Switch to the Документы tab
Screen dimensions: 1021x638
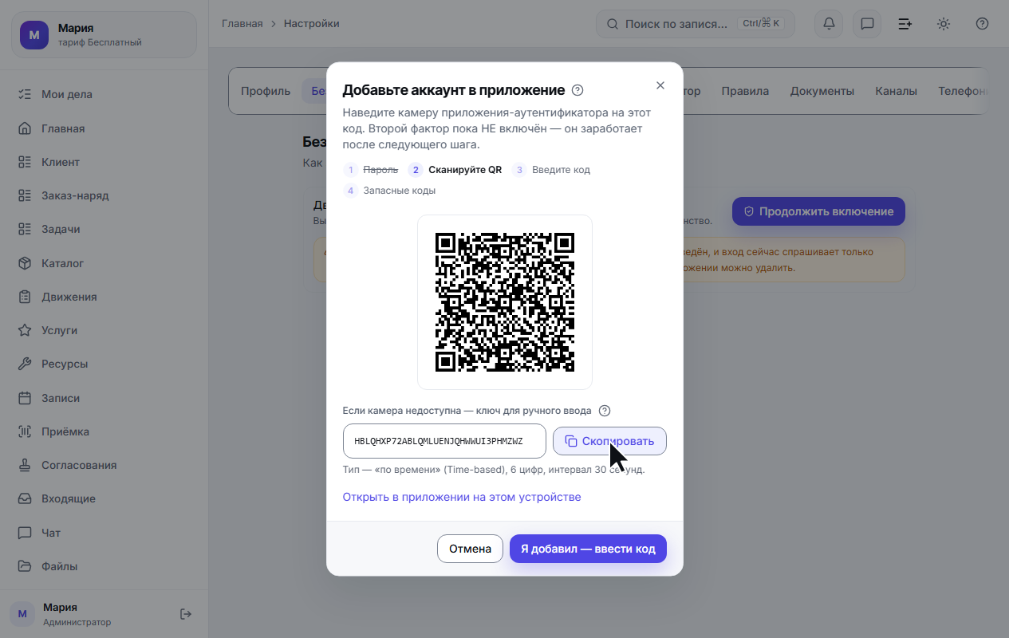click(x=822, y=91)
